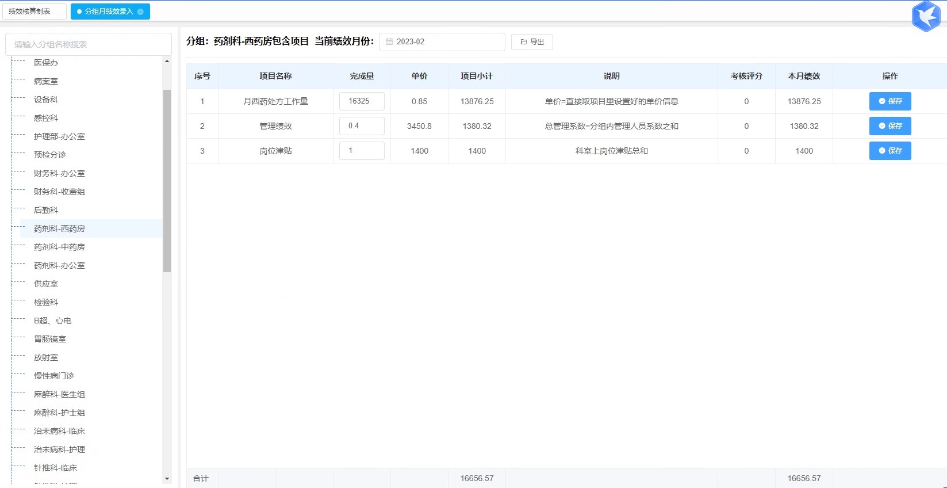Select 麻醉科-医生组 in the tree

point(59,394)
